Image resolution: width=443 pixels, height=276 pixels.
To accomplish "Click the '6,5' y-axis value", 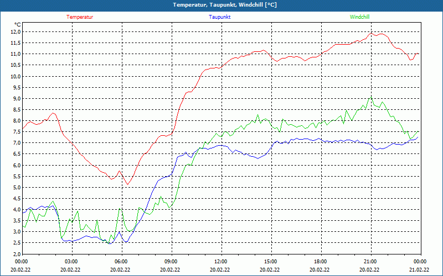I will (17, 154).
